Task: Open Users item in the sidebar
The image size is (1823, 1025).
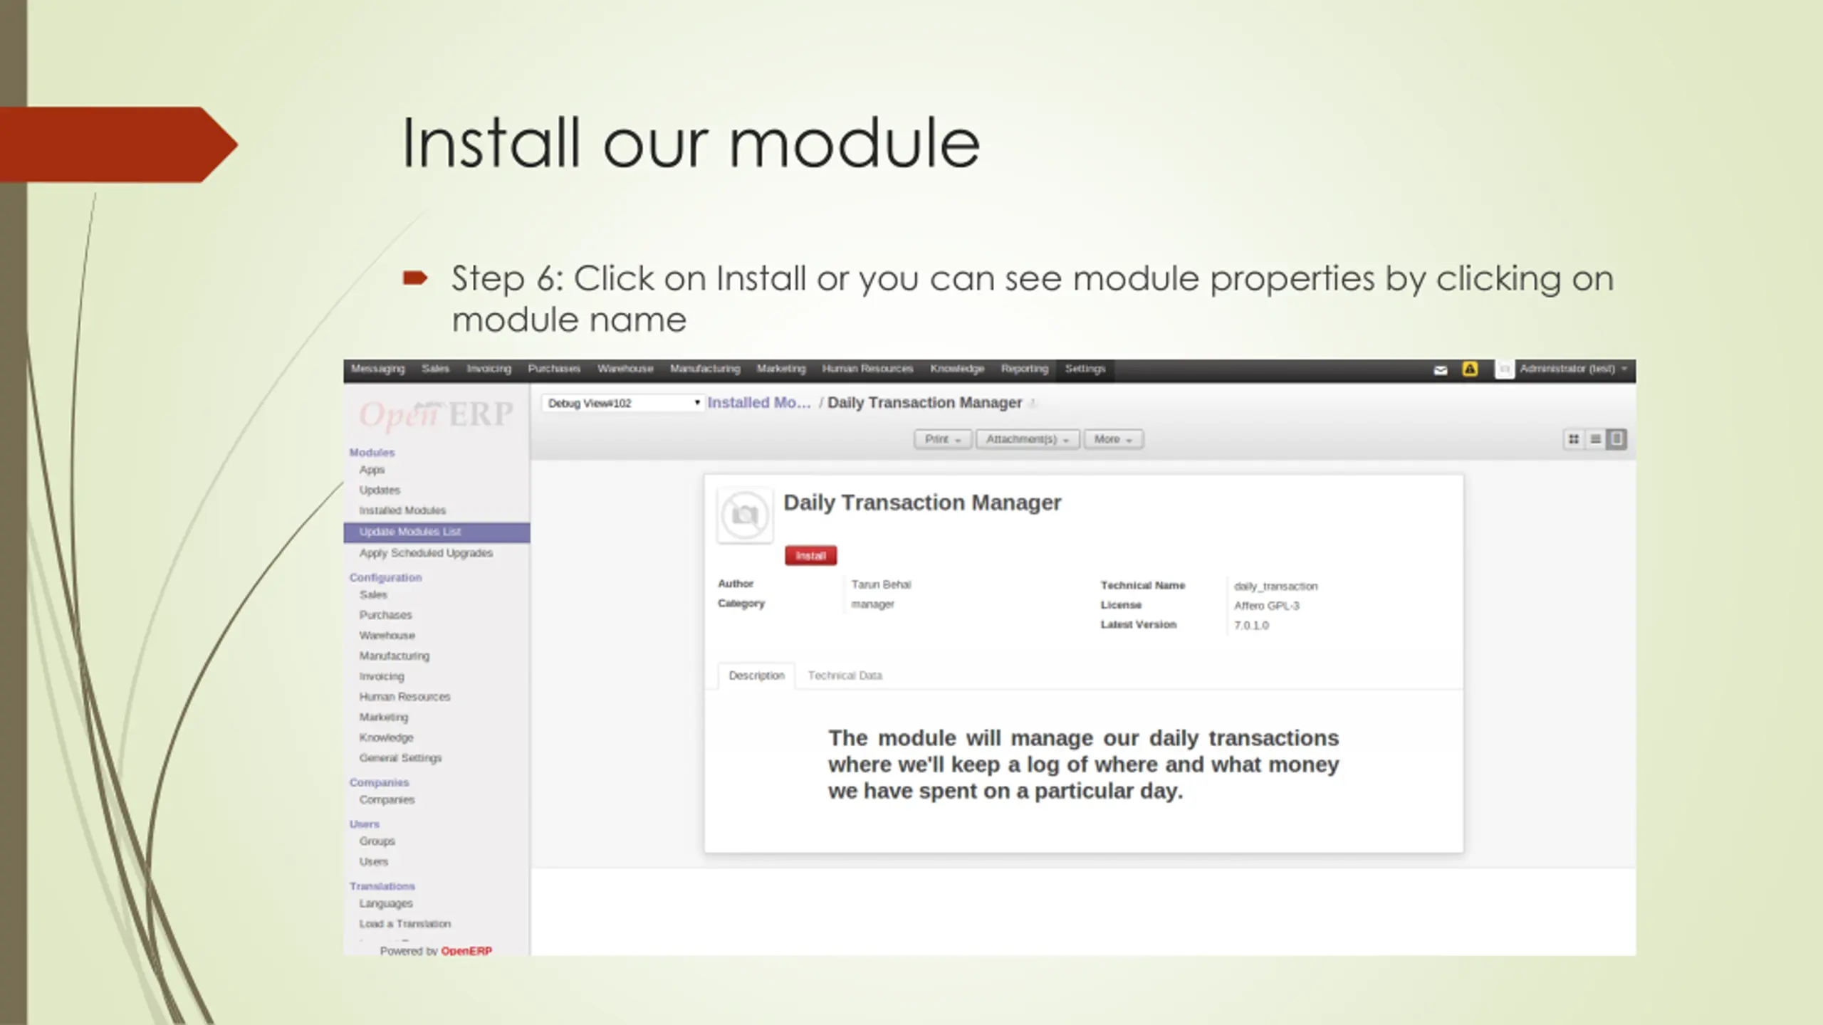Action: 374,862
